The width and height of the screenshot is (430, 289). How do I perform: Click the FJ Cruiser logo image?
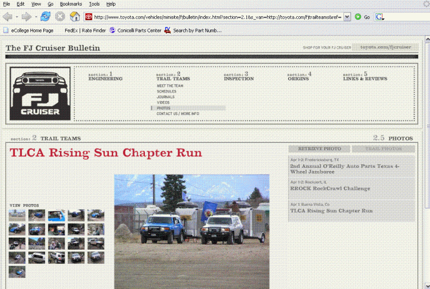tap(40, 94)
